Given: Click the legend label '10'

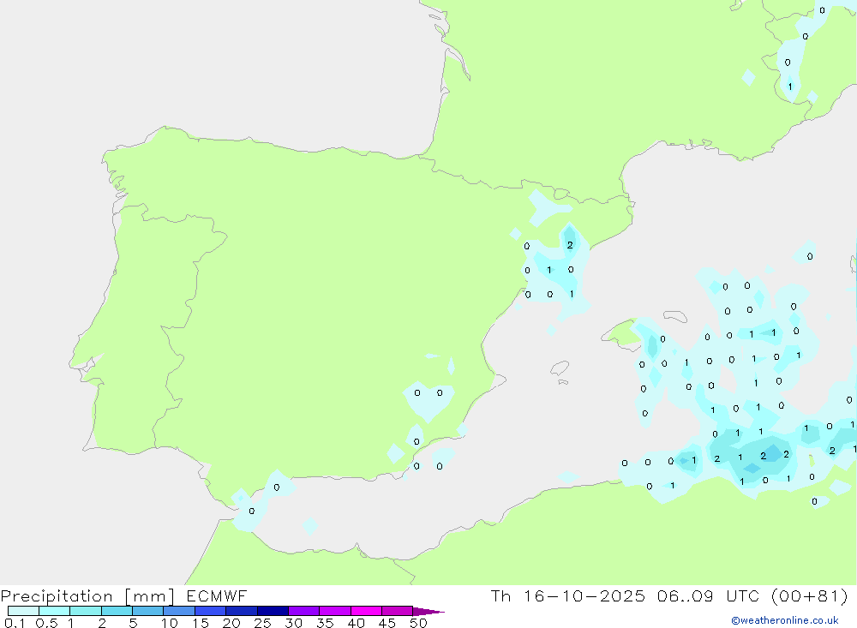Looking at the screenshot, I should [170, 623].
